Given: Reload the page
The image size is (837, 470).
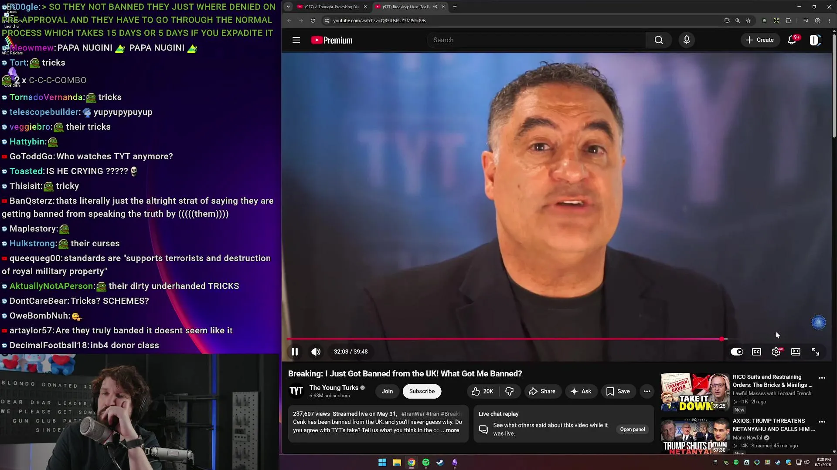Looking at the screenshot, I should (313, 20).
